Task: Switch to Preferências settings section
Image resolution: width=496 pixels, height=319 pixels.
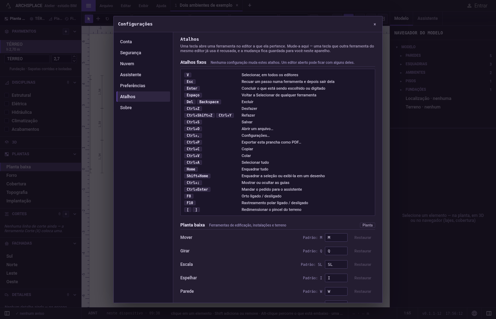Action: (143, 86)
